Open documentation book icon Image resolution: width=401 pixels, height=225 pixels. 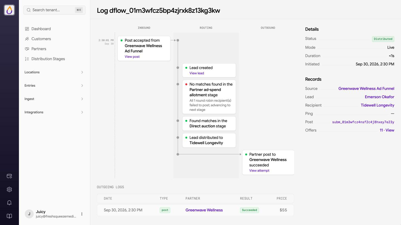9,216
